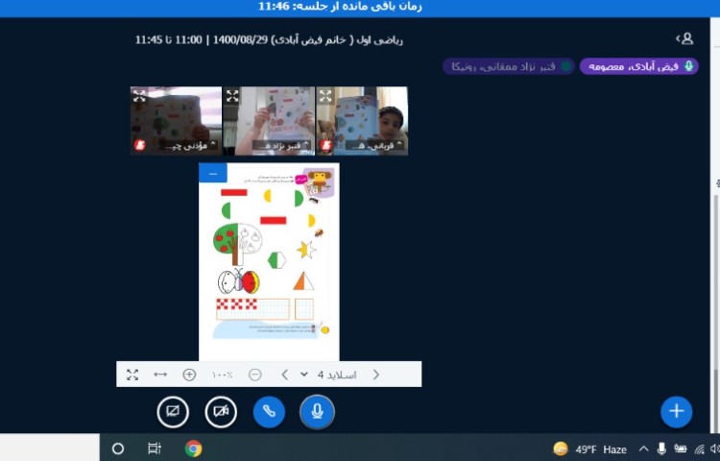Click muted mic badge on مؤذنی چی webcam

tap(140, 145)
